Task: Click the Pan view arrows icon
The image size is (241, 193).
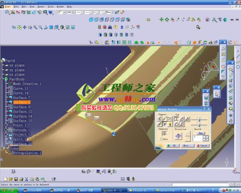Action: [x=25, y=27]
